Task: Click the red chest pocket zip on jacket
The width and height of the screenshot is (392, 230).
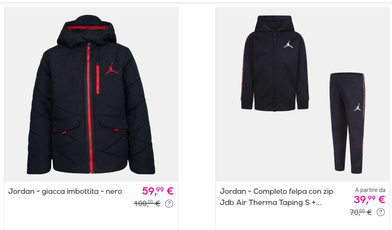Action: [98, 78]
